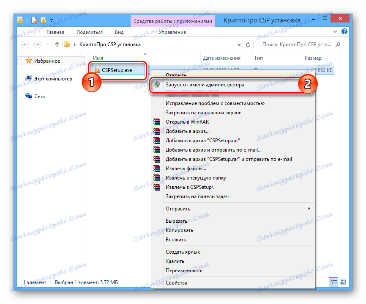Click the Back navigation arrow
The height and width of the screenshot is (304, 366).
pos(25,44)
